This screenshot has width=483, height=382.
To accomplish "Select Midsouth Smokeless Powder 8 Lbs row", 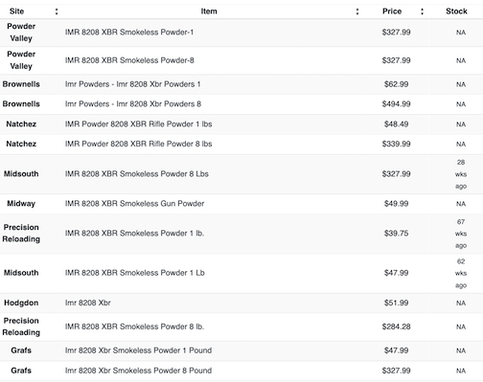I will [241, 174].
